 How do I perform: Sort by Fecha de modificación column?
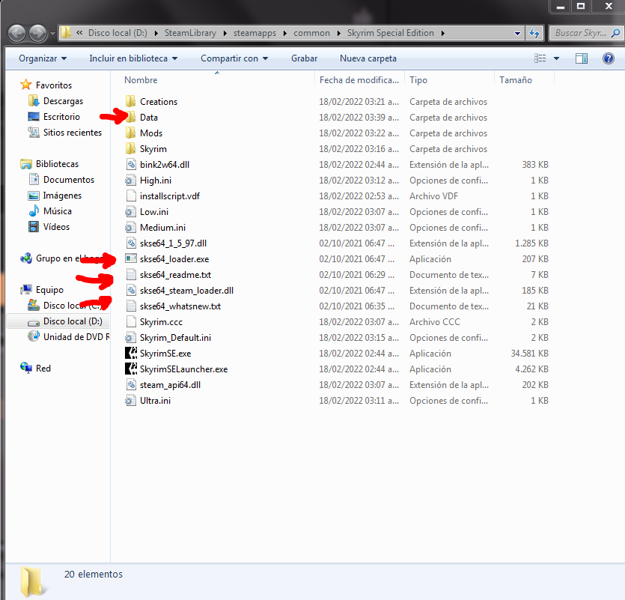[359, 80]
